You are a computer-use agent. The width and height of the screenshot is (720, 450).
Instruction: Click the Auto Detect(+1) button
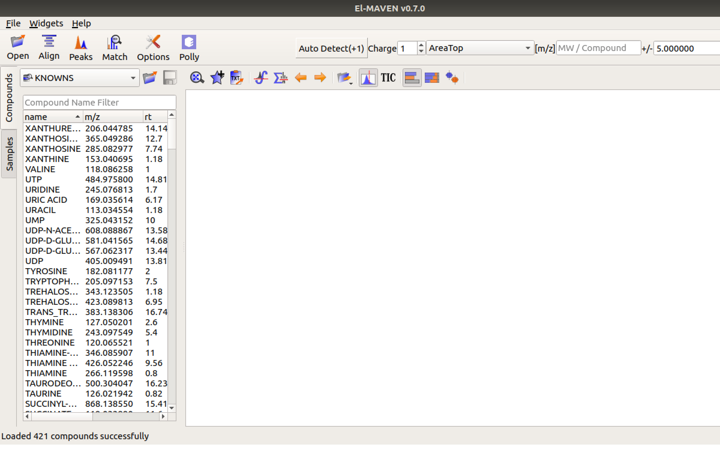tap(331, 48)
